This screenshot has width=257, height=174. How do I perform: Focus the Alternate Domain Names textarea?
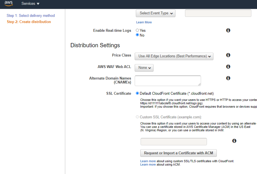(x=168, y=81)
